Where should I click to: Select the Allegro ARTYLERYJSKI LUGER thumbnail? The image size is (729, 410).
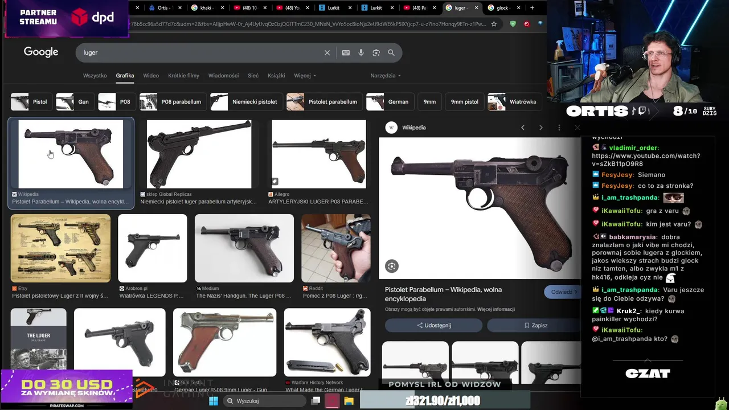coord(319,154)
